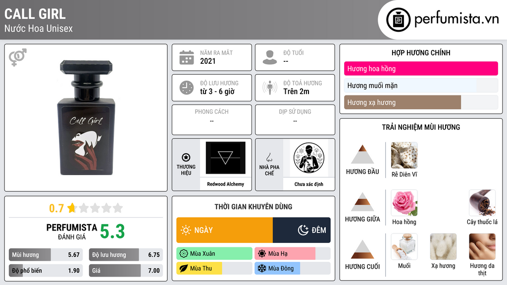Click the sillage icon for Độ toả hương
This screenshot has width=507, height=285.
tap(270, 88)
